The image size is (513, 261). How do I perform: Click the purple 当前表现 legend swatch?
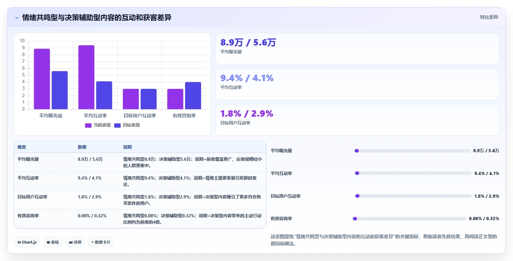(x=88, y=125)
